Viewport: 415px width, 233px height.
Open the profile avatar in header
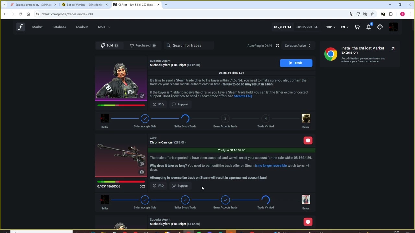click(393, 27)
